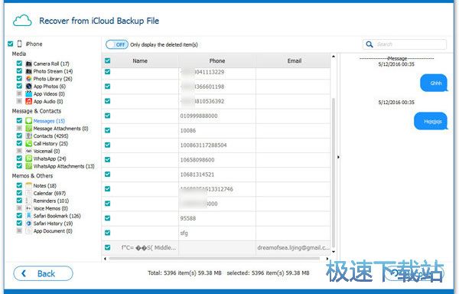Uncheck the Camera Roll checkbox

19,64
